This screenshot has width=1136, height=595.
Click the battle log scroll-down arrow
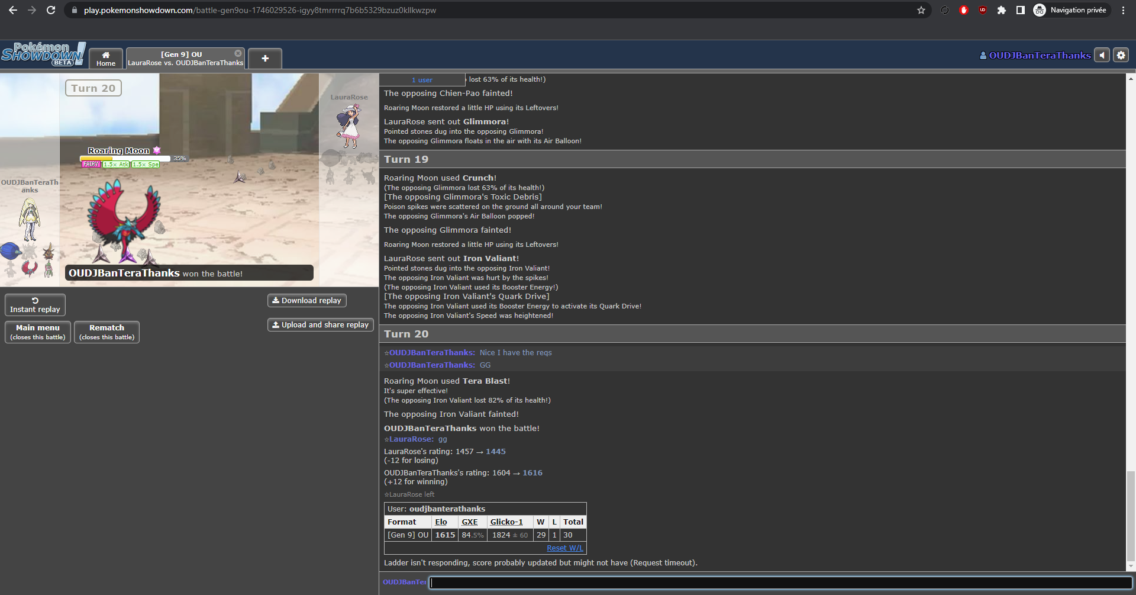(x=1131, y=567)
